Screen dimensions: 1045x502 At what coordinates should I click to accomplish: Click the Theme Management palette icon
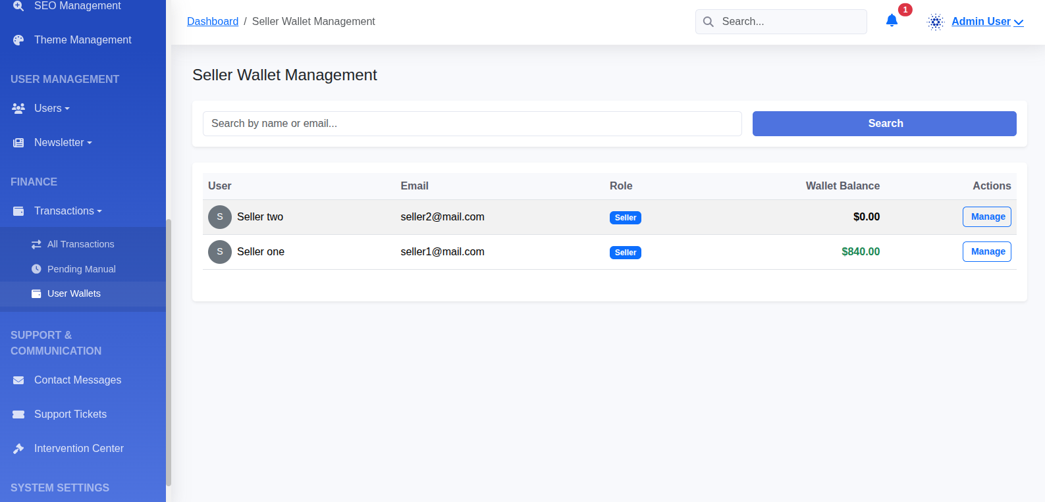point(18,40)
